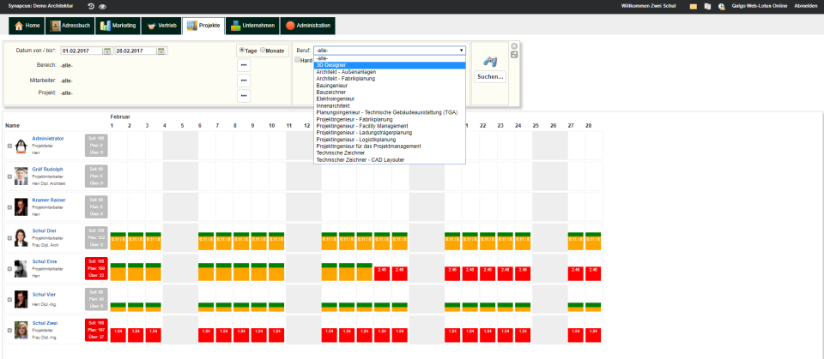The width and height of the screenshot is (824, 359).
Task: Go to the Home tab
Action: pyautogui.click(x=27, y=26)
